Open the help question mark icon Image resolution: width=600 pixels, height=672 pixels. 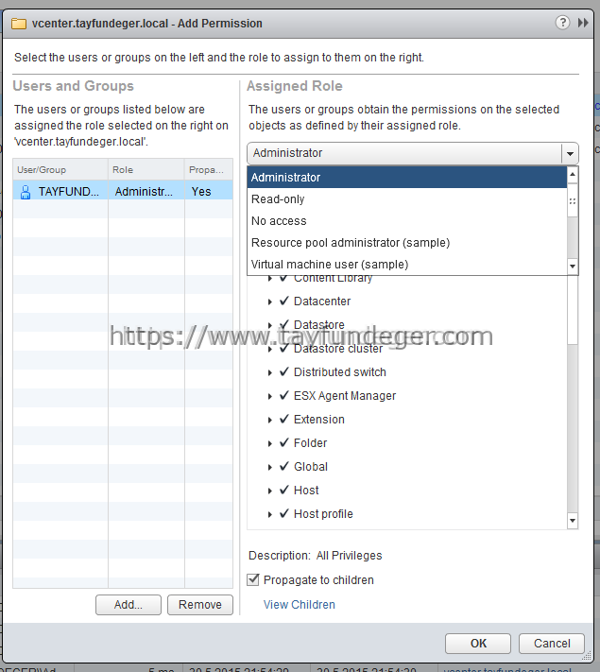pyautogui.click(x=562, y=23)
